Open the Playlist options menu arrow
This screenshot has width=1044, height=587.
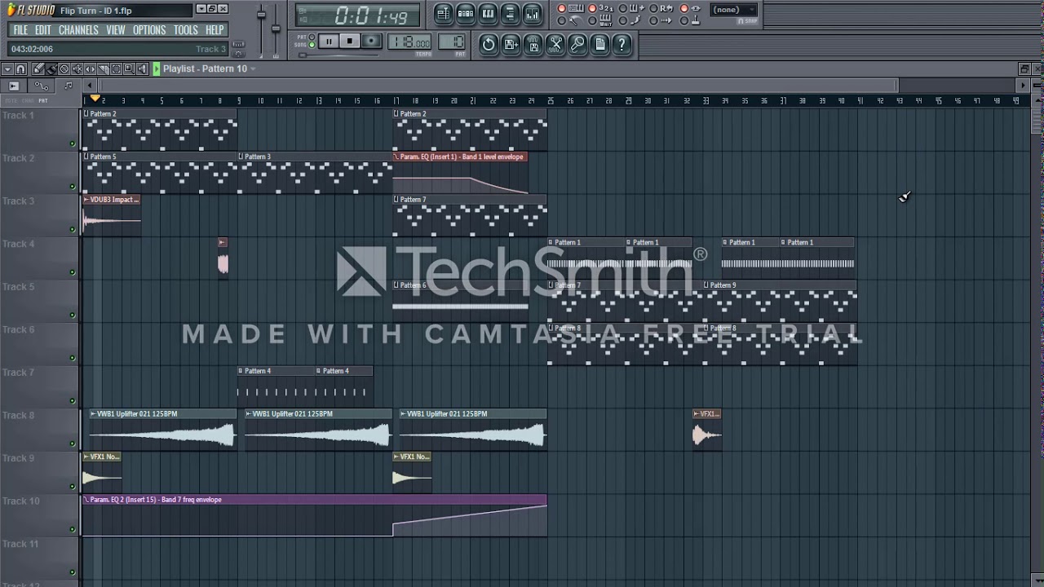pyautogui.click(x=7, y=68)
